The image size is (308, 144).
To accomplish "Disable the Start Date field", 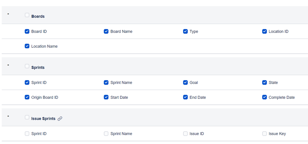I will coord(106,97).
